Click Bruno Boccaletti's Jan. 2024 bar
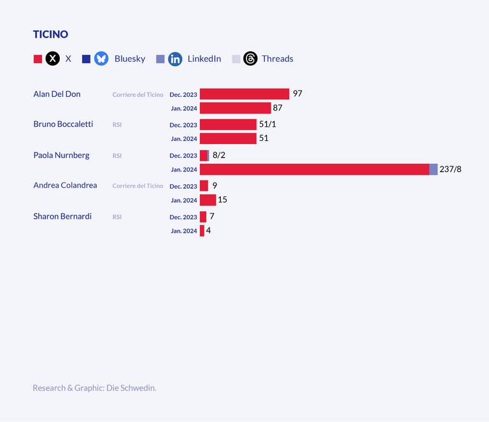 pos(228,138)
